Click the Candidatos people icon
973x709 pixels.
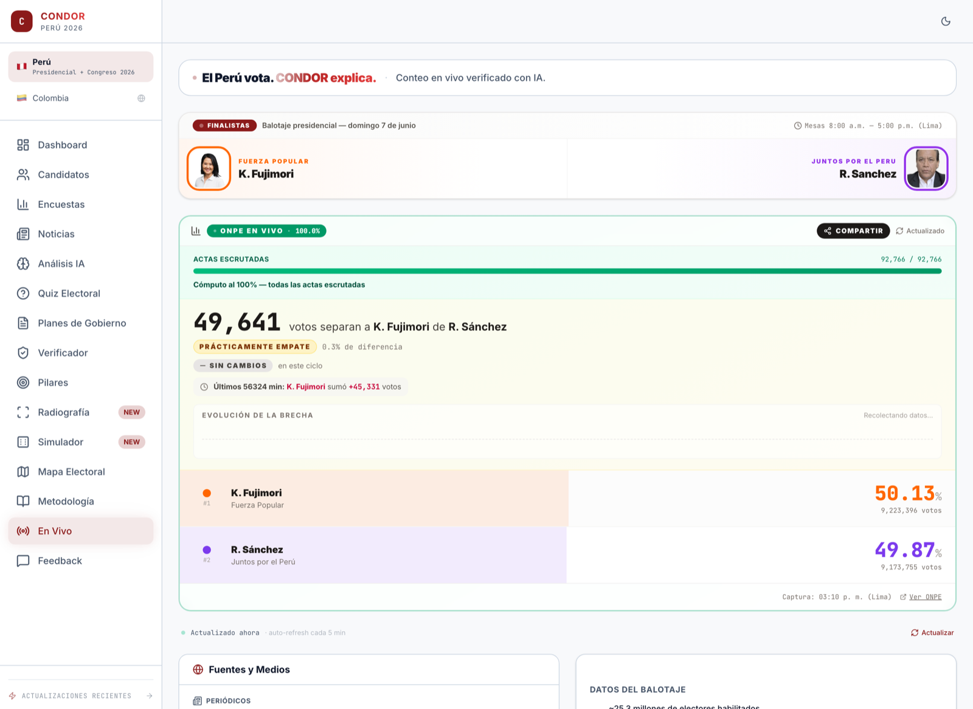[x=23, y=175]
